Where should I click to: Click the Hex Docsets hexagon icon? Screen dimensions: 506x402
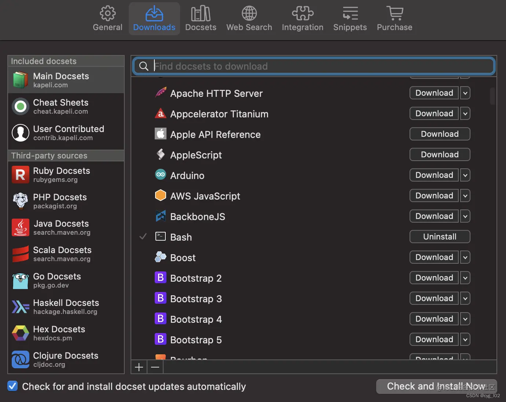[21, 333]
